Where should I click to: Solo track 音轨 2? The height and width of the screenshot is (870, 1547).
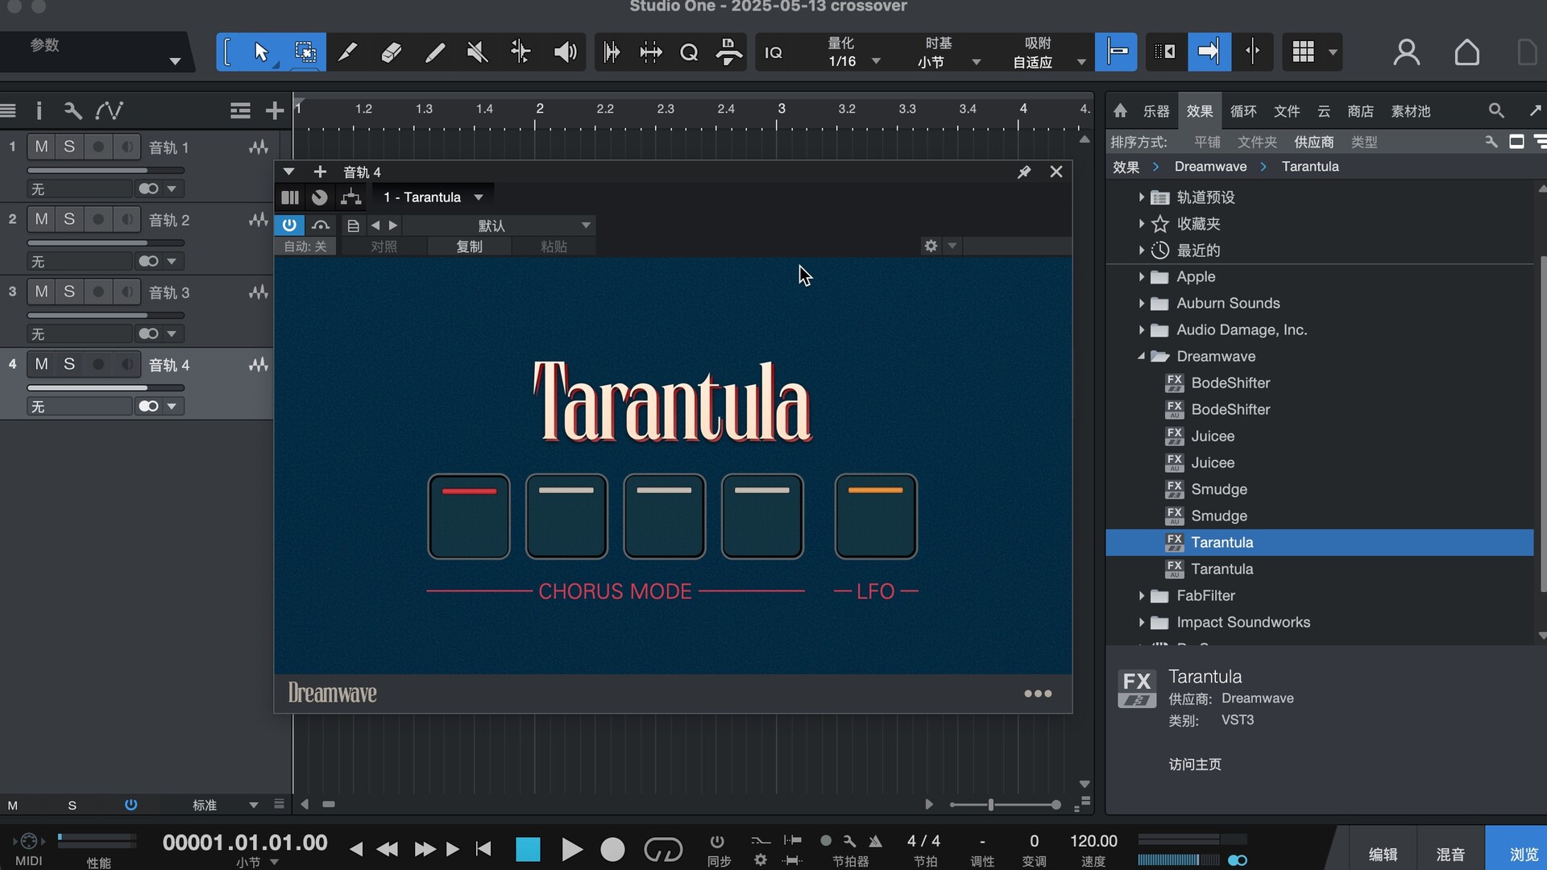pyautogui.click(x=69, y=219)
